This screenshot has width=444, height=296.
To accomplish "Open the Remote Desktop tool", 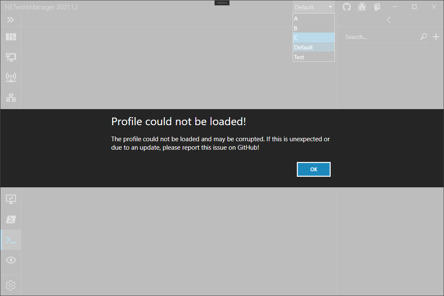I will (x=11, y=199).
